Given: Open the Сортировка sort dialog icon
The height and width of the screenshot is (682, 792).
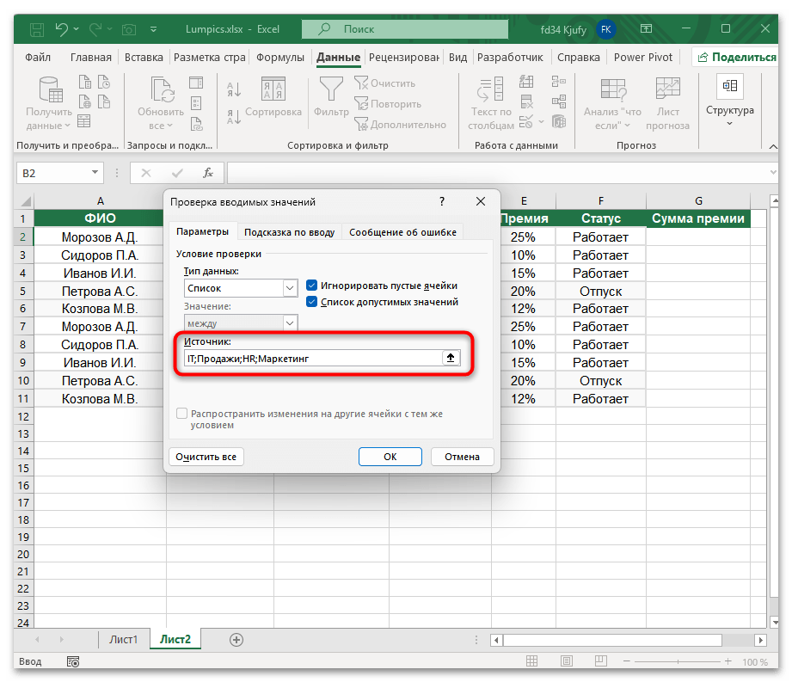Looking at the screenshot, I should tap(273, 90).
